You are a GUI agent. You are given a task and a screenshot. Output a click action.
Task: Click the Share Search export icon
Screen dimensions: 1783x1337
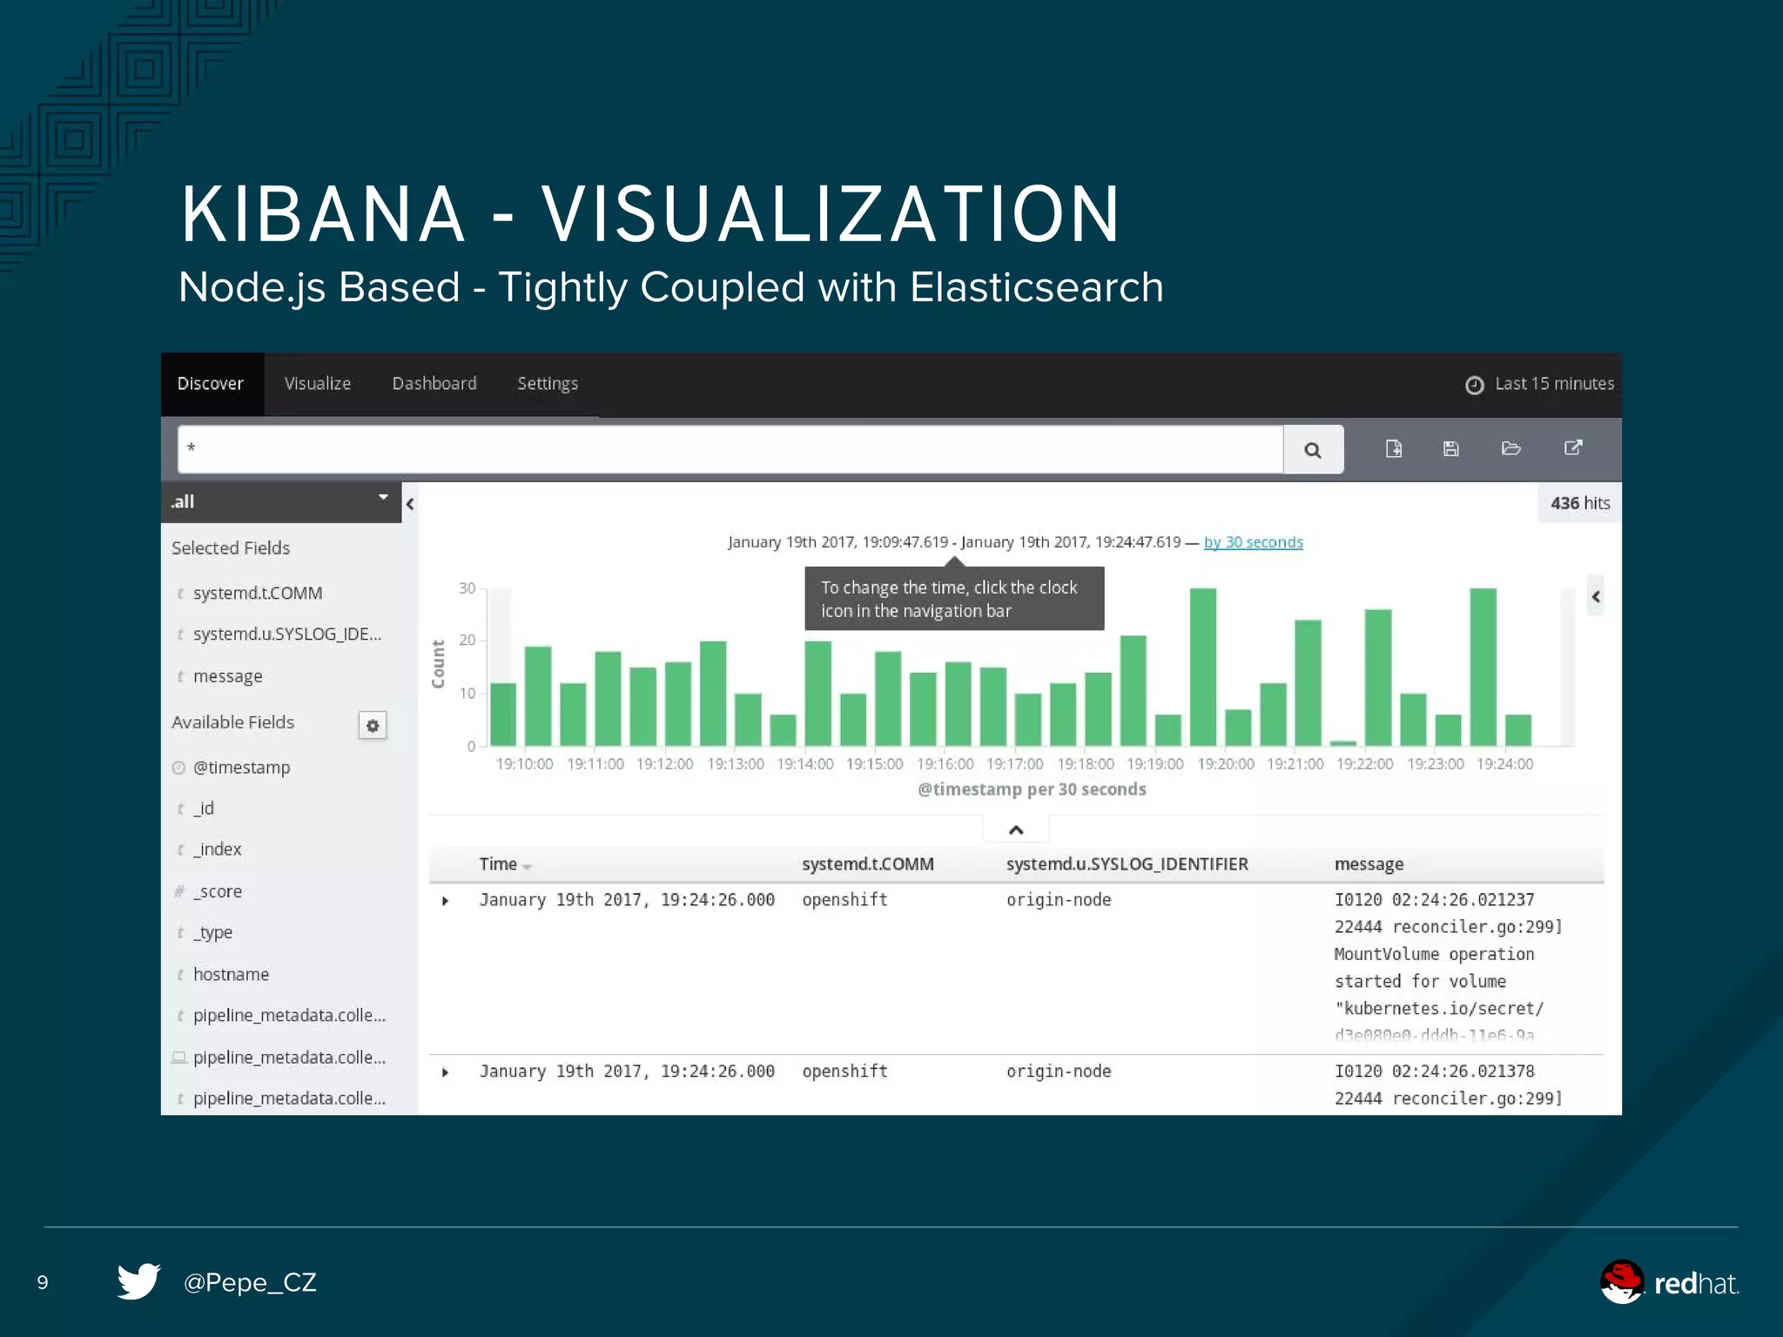(1573, 447)
